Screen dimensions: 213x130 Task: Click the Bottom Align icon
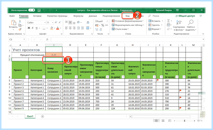(x=74, y=23)
